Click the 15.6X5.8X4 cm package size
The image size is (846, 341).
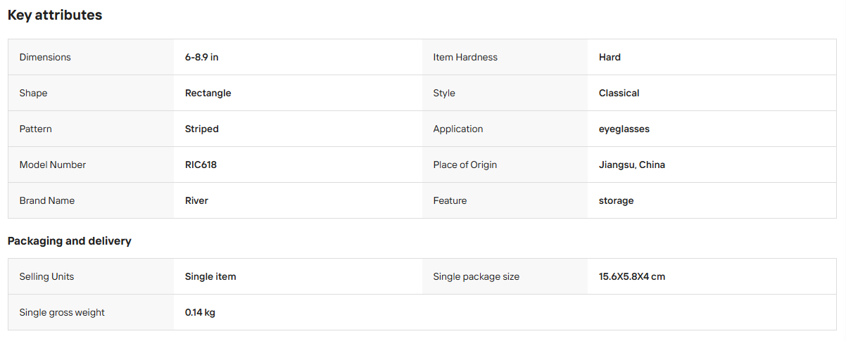click(632, 276)
